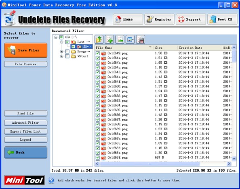Viewport: 240px width, 189px height.
Task: Expand the VStart folder tree node
Action: pos(62,56)
